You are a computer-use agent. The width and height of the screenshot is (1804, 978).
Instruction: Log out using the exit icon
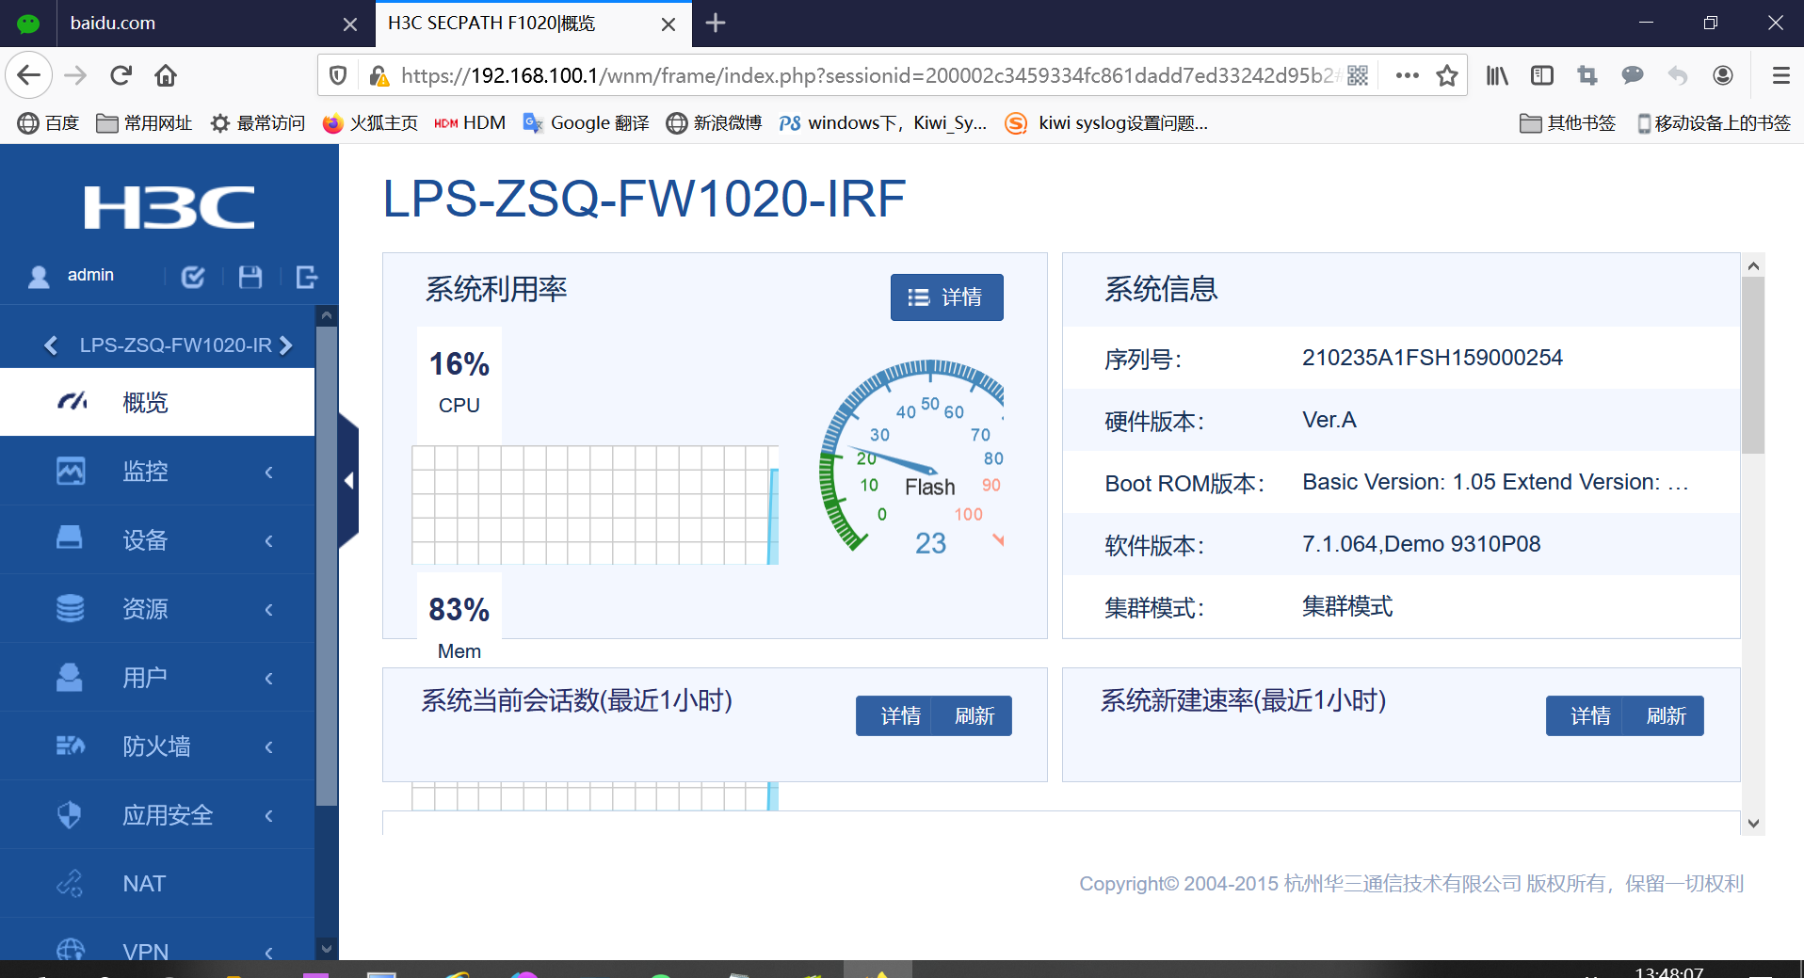(x=307, y=277)
